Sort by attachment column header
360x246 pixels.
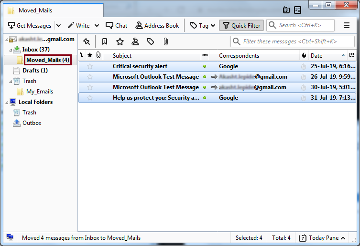pyautogui.click(x=98, y=55)
